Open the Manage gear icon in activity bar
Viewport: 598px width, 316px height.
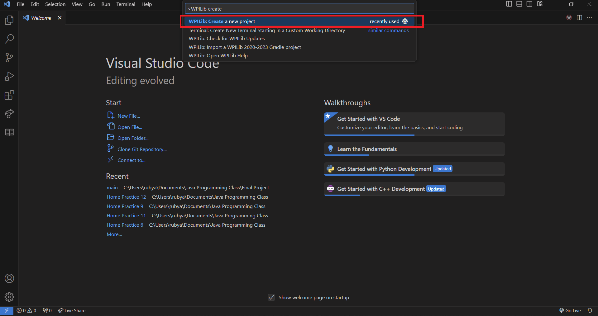(9, 297)
